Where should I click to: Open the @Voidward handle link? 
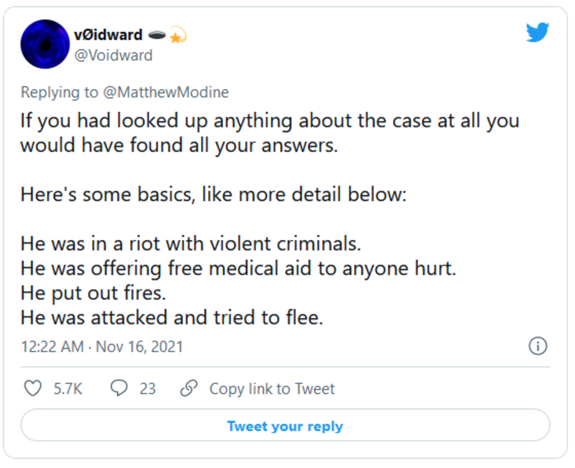(113, 56)
